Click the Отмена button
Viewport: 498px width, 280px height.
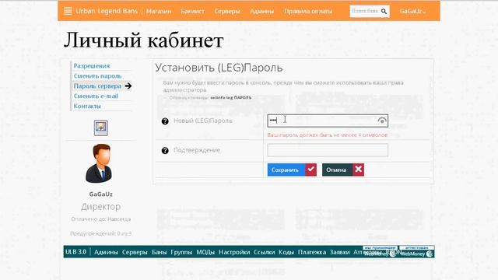[x=342, y=170]
